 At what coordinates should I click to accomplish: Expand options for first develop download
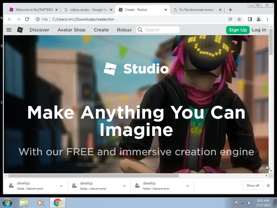point(61,186)
